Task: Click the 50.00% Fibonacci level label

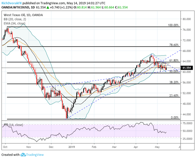Action: click(x=174, y=71)
